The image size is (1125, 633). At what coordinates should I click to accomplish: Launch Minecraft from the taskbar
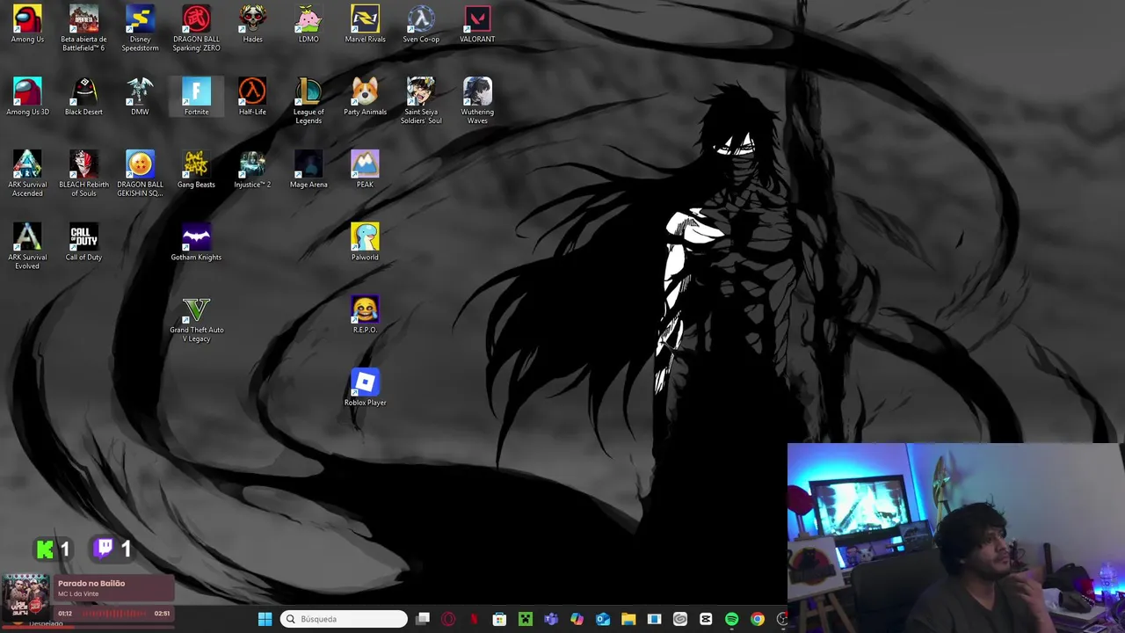526,619
